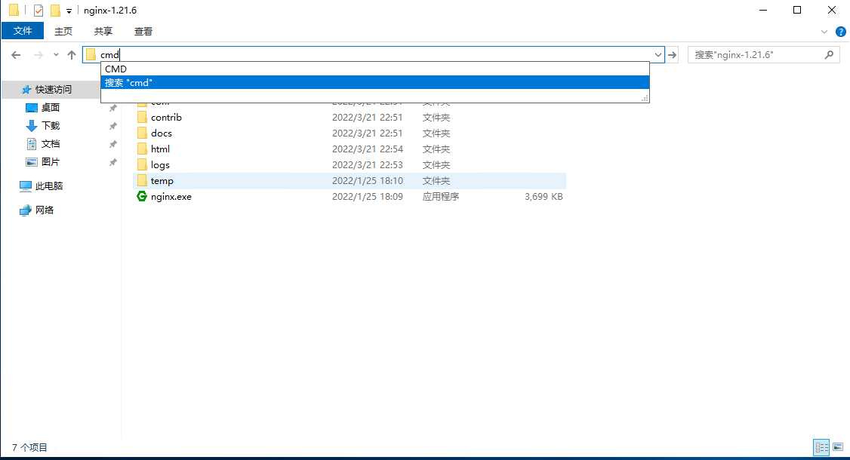Screen dimensions: 850x460
Task: Select the logs folder name
Action: click(161, 164)
